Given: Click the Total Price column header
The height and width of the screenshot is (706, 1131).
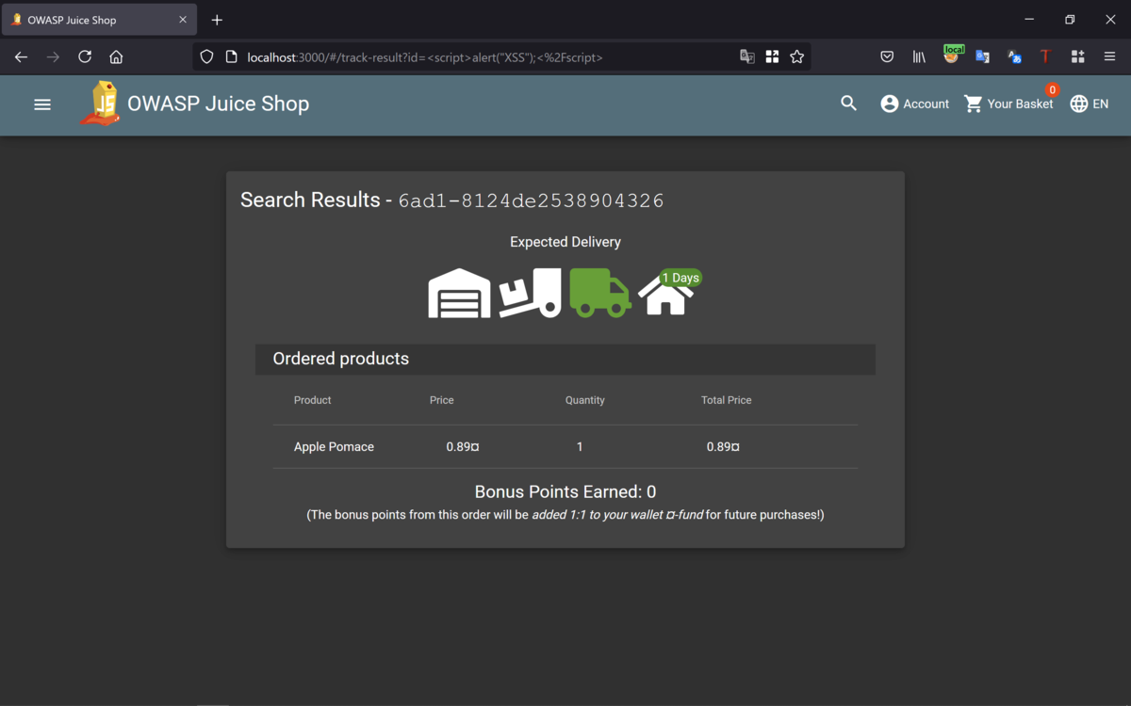Looking at the screenshot, I should [726, 400].
